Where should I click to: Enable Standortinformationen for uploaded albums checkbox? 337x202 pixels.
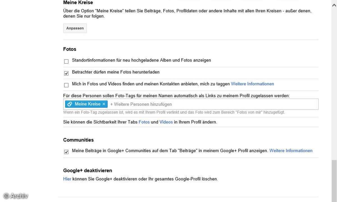pos(66,61)
